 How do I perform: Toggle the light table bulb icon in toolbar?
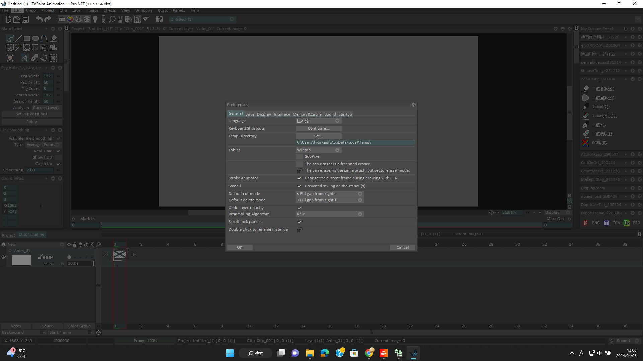(95, 19)
